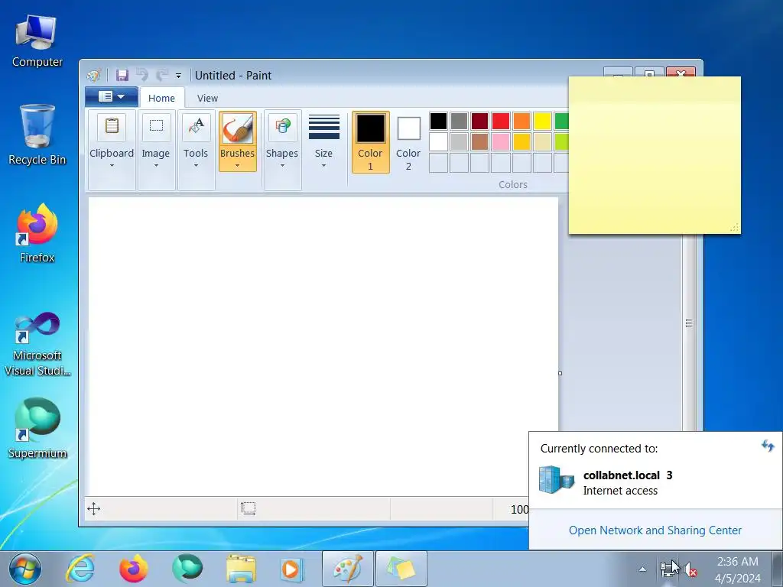This screenshot has height=587, width=783.
Task: Switch to the Home ribbon tab
Action: pos(161,98)
